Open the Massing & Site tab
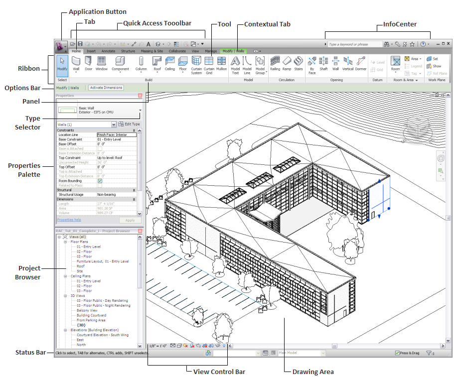The height and width of the screenshot is (377, 454). click(x=151, y=51)
